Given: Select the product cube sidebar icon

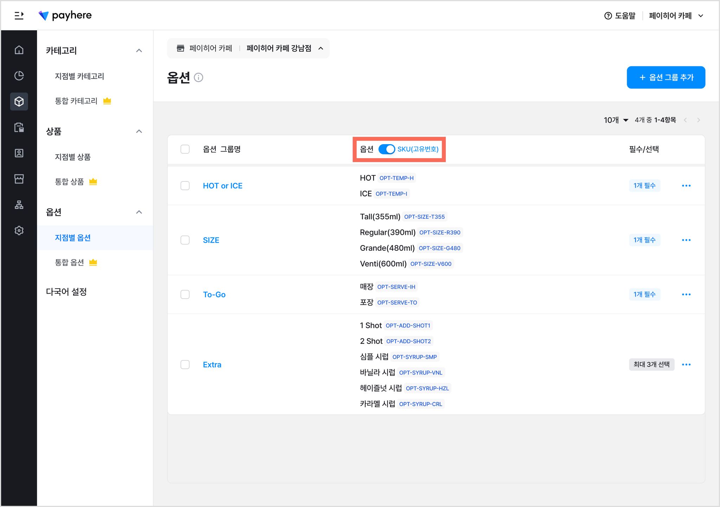Looking at the screenshot, I should point(19,102).
